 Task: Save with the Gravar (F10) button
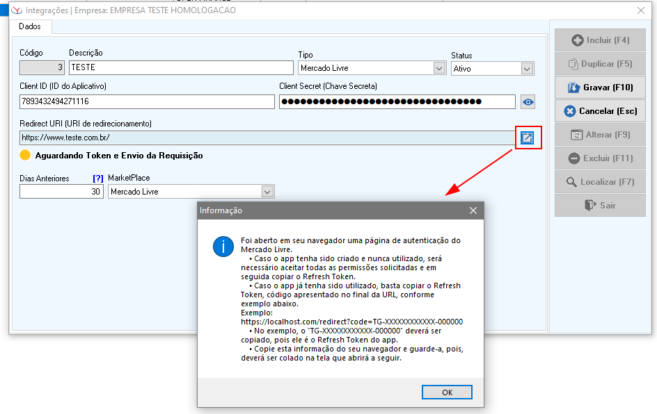(x=600, y=88)
